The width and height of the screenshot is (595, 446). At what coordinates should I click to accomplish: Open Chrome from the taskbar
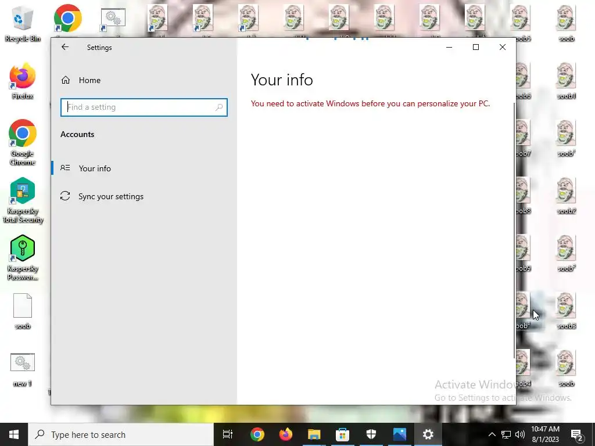pos(257,434)
